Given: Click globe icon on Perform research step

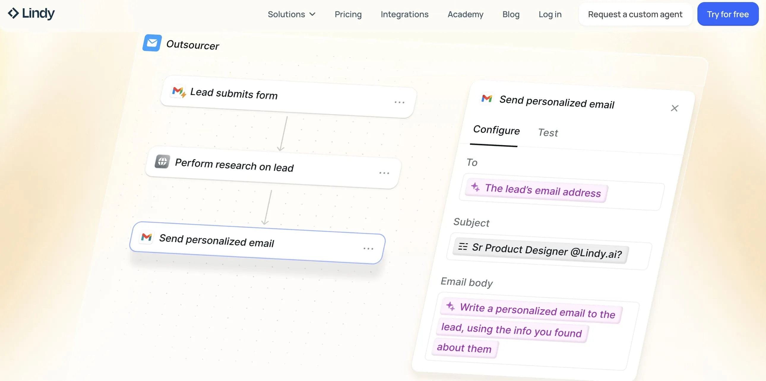Looking at the screenshot, I should coord(162,162).
